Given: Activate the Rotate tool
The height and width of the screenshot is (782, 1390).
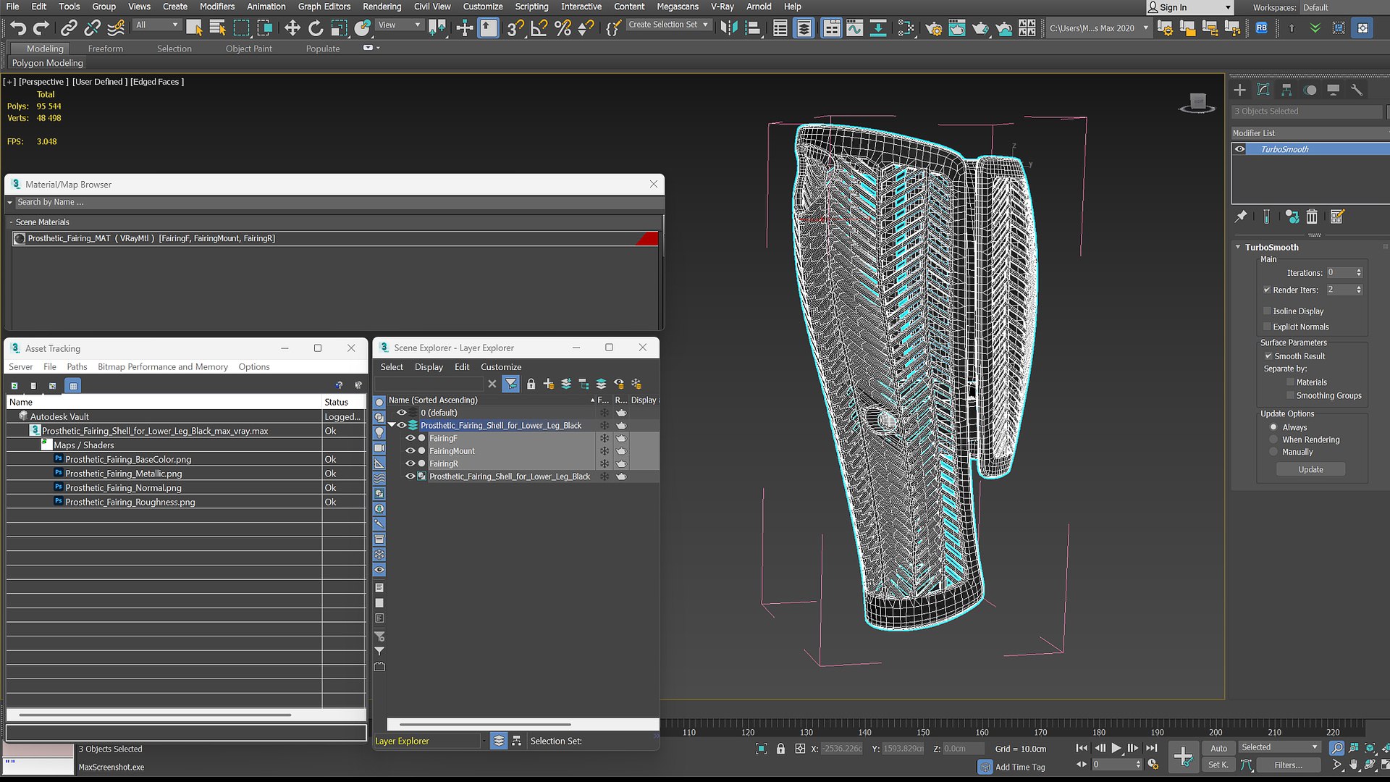Looking at the screenshot, I should click(316, 28).
